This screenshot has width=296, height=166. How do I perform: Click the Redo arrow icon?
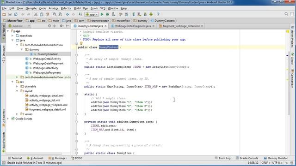click(x=29, y=14)
